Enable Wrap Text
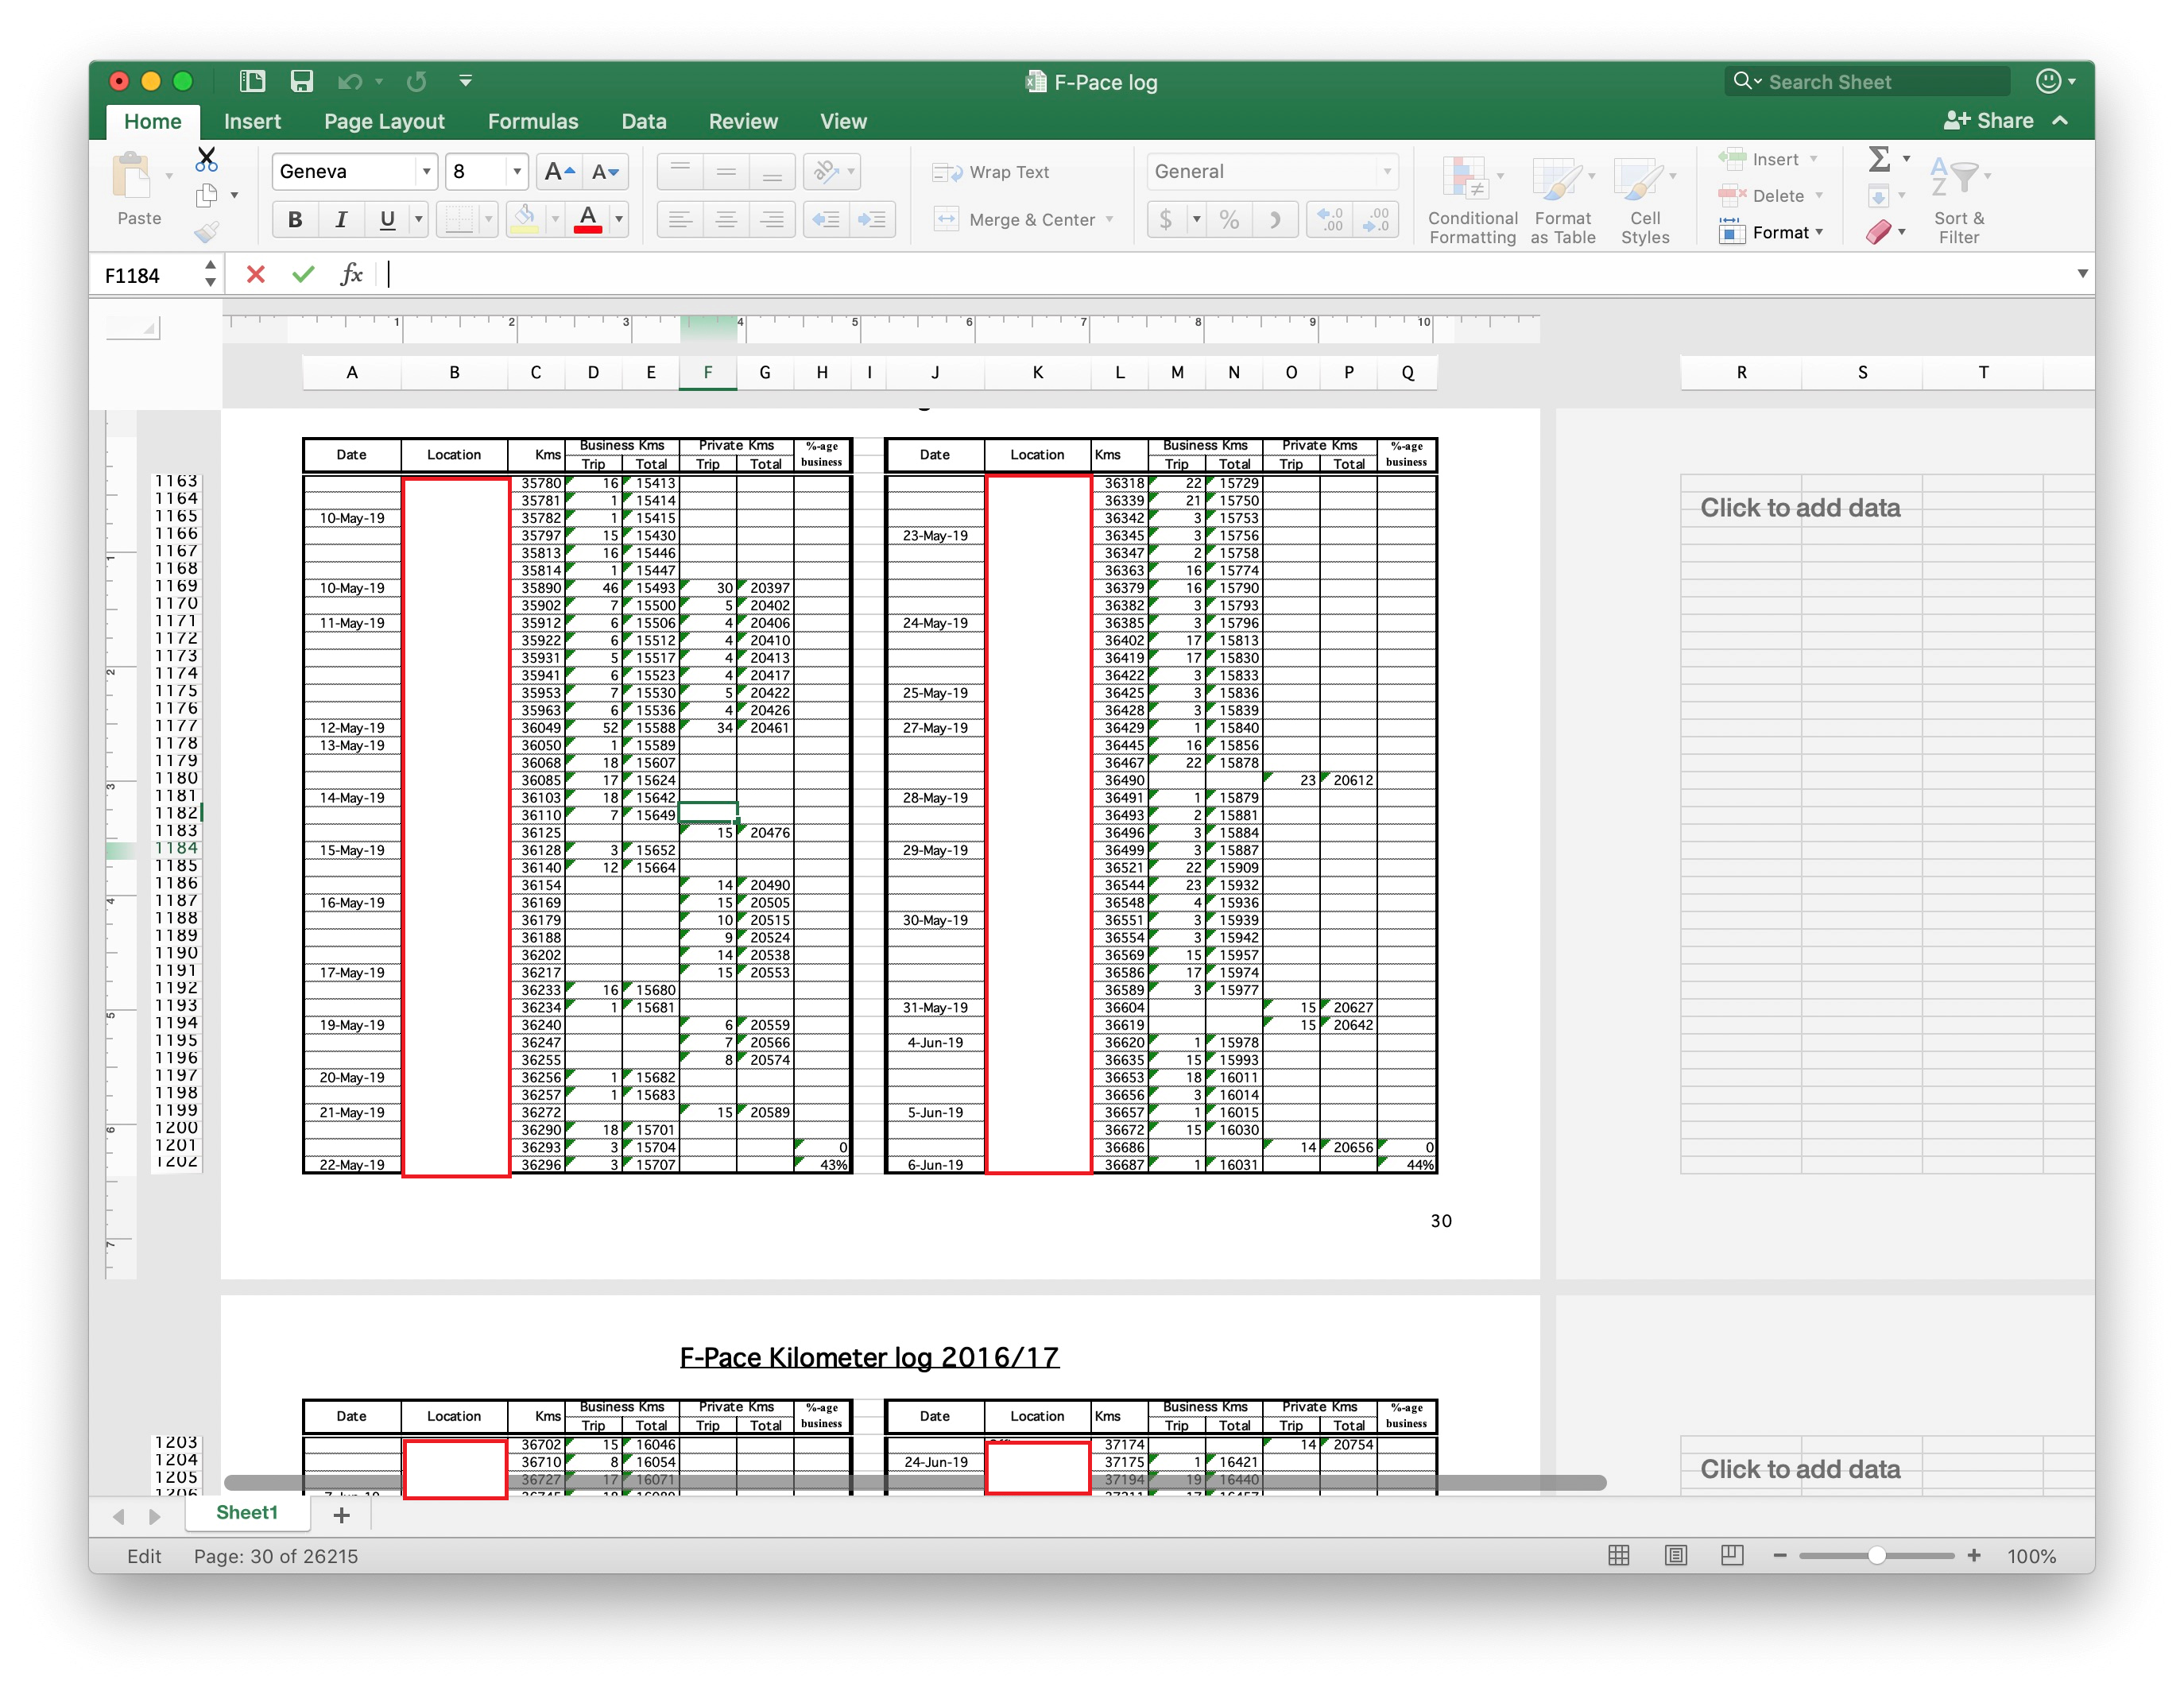Viewport: 2184px width, 1691px height. click(991, 172)
